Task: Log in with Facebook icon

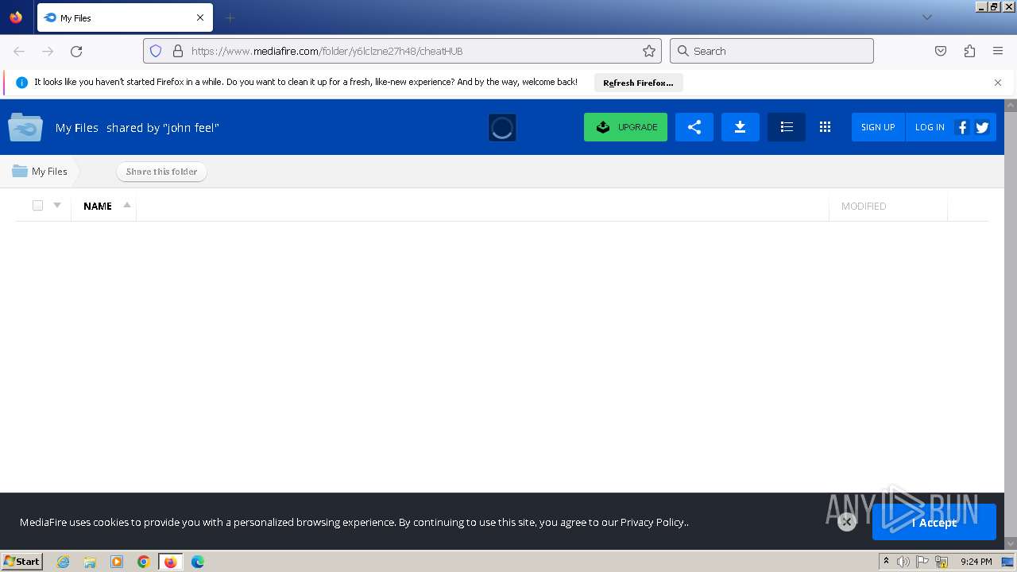Action: click(962, 127)
